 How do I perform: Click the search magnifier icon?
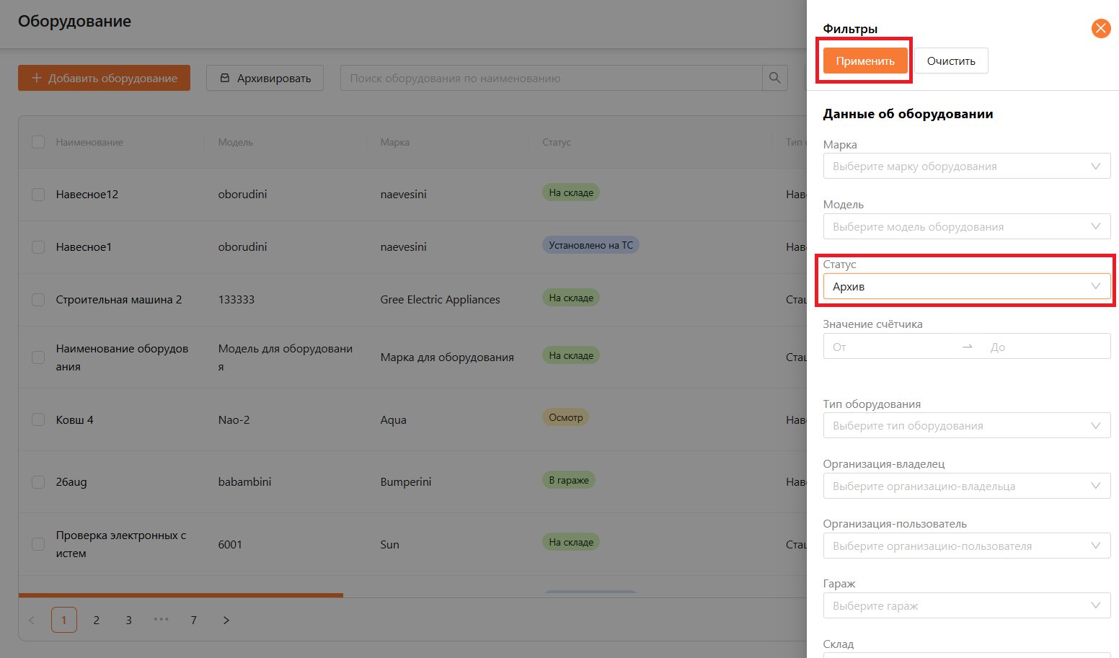click(x=774, y=78)
